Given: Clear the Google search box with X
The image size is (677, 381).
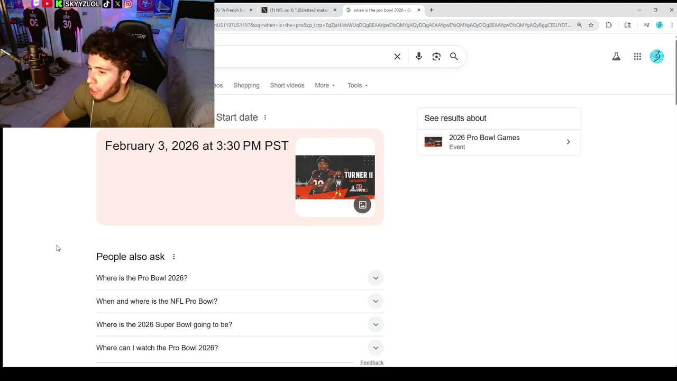Looking at the screenshot, I should coord(397,57).
